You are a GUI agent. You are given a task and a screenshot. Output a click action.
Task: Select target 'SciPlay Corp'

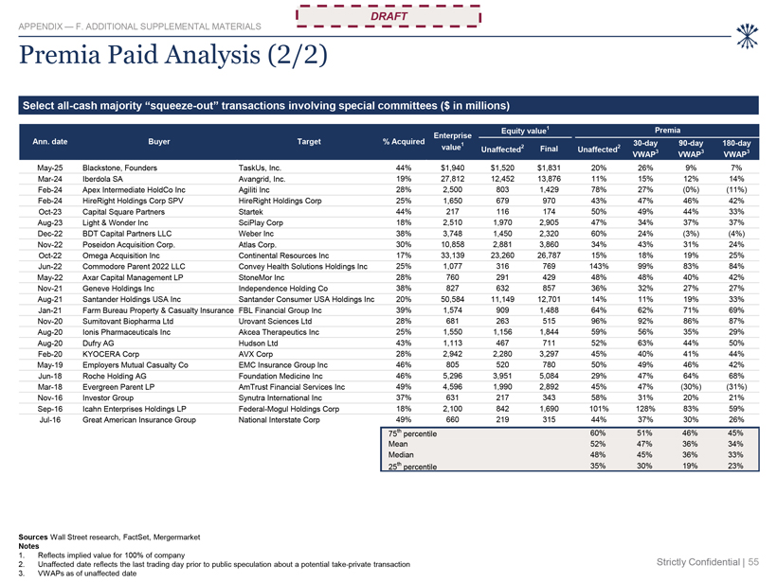[261, 222]
